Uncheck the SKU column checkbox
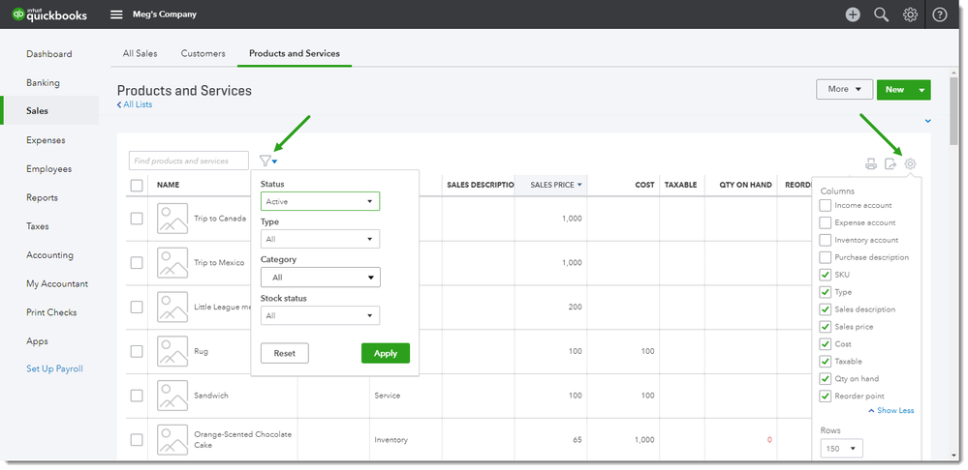 coord(826,275)
